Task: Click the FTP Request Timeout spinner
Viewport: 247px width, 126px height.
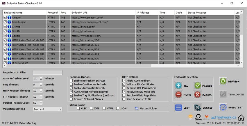Action: pyautogui.click(x=41, y=97)
